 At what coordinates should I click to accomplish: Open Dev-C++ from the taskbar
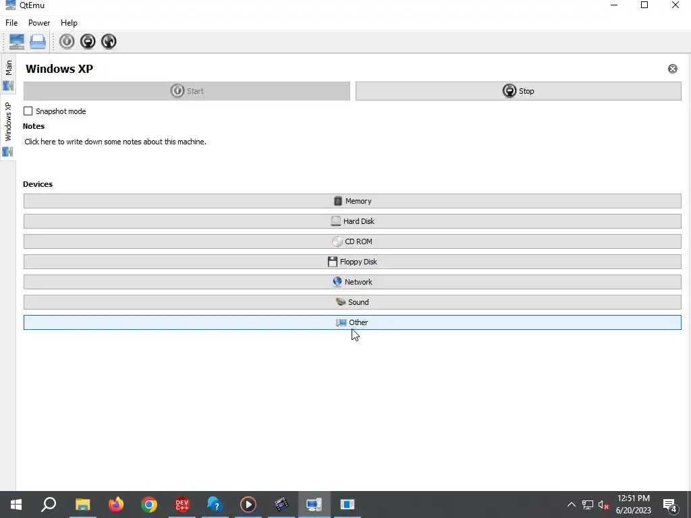pos(182,505)
